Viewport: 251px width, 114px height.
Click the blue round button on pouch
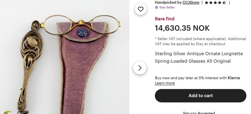pos(82,32)
